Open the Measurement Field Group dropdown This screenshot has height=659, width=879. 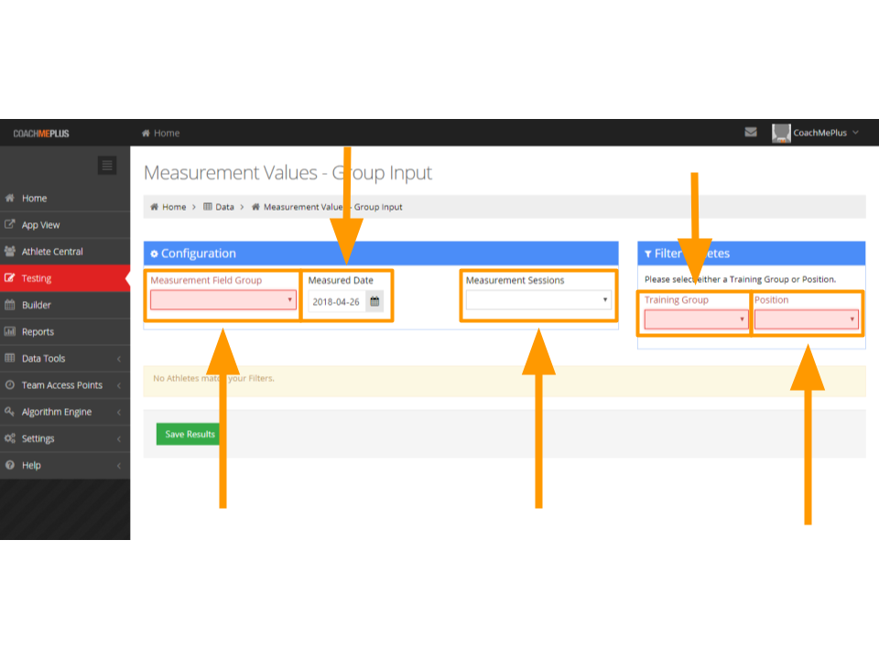pyautogui.click(x=223, y=300)
